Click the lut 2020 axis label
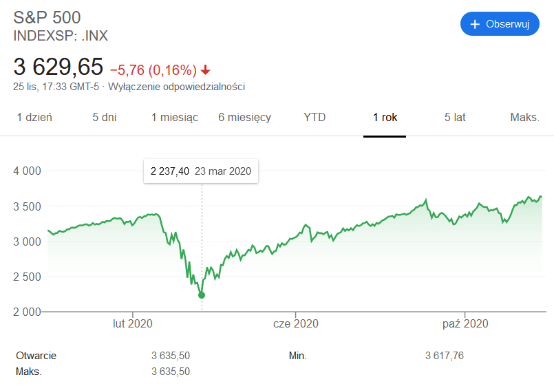554x386 pixels. (x=133, y=323)
